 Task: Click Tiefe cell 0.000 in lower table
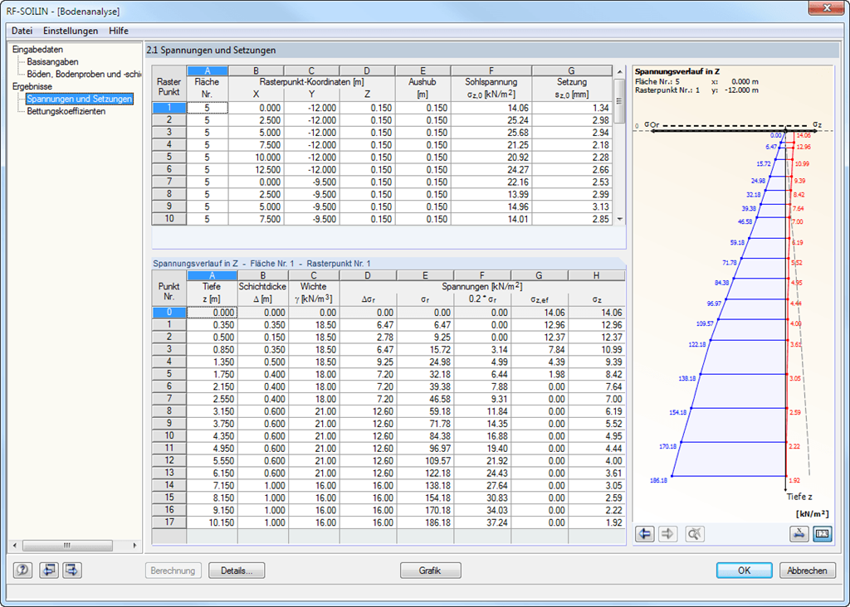(212, 313)
